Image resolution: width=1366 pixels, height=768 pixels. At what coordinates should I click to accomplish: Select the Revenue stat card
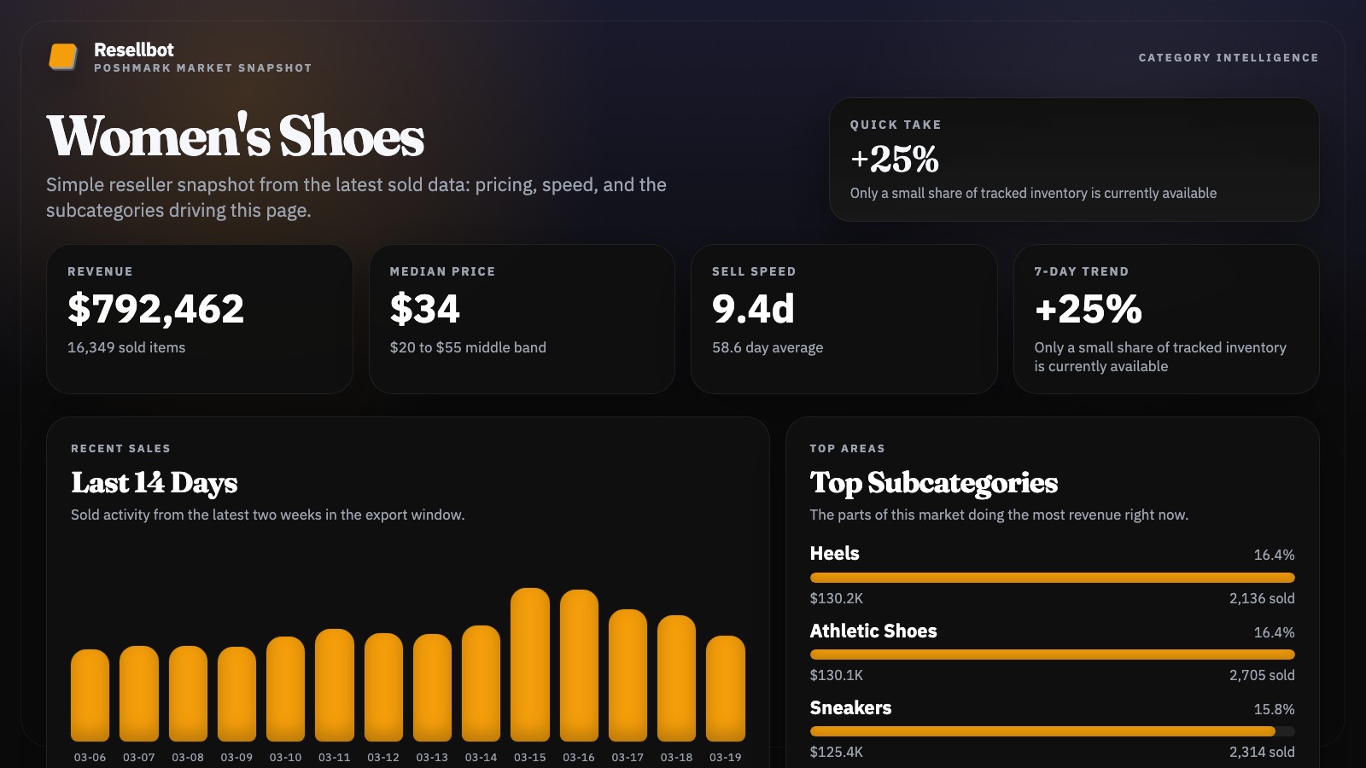point(199,318)
